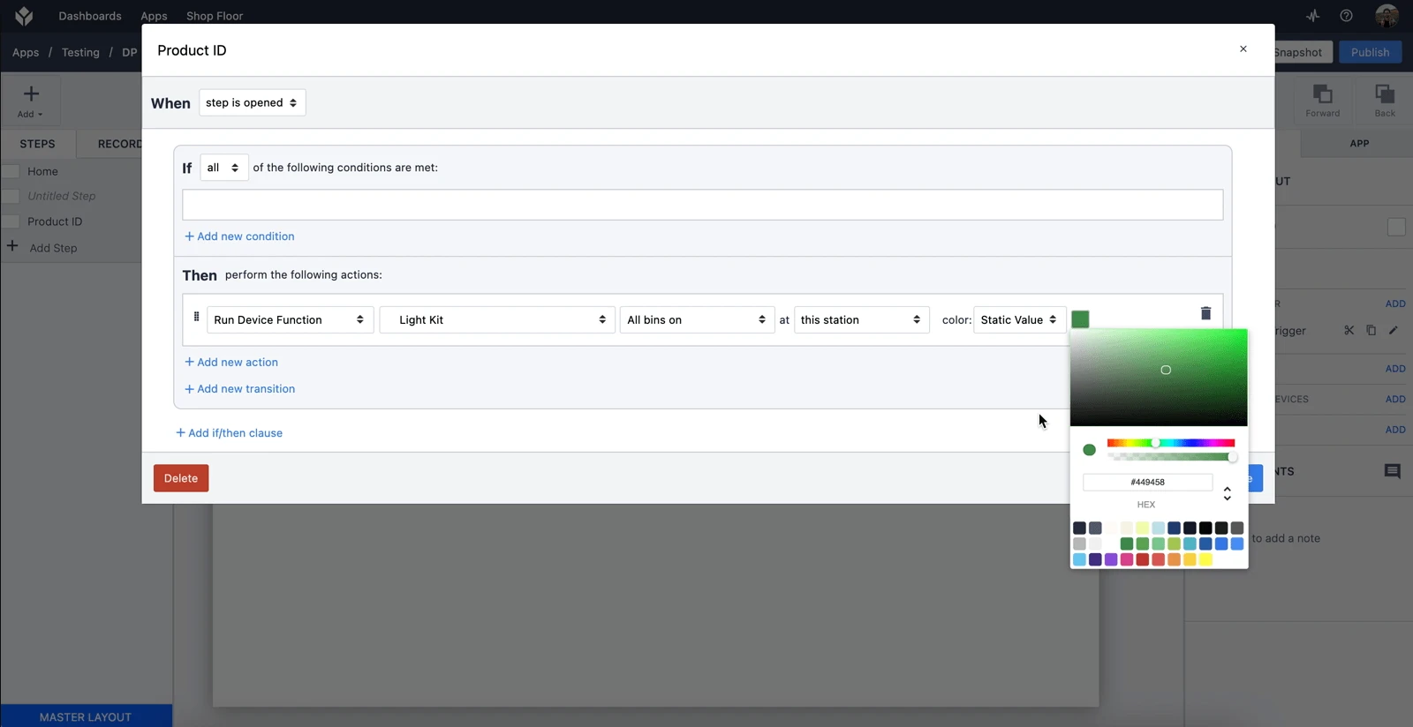Viewport: 1413px width, 727px height.
Task: Click the saturation picker circle in color area
Action: 1166,370
